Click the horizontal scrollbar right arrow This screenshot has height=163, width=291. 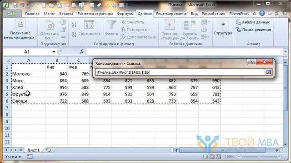(x=277, y=150)
